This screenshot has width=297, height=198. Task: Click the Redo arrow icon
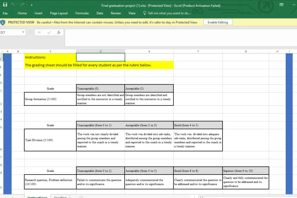click(x=23, y=4)
